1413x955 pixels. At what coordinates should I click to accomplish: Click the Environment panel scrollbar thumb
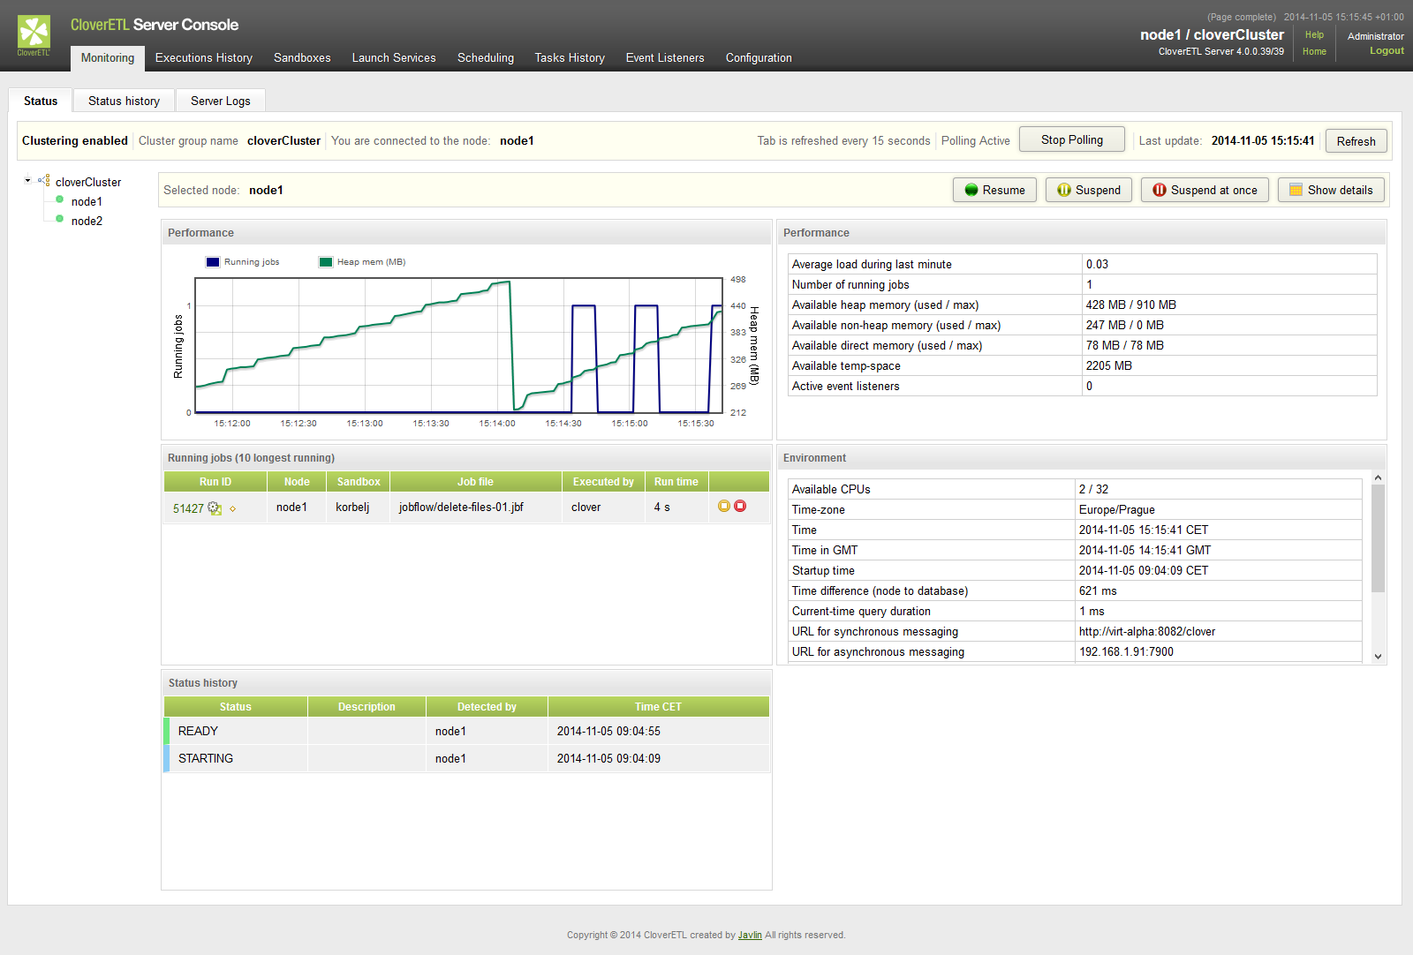pyautogui.click(x=1378, y=538)
